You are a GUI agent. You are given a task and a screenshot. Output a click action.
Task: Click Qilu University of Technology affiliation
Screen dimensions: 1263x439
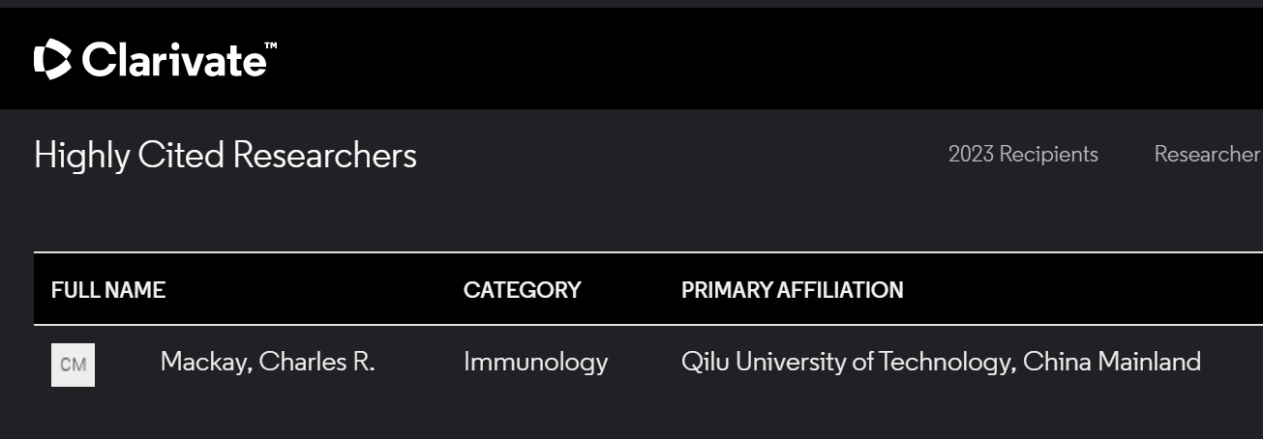tap(847, 363)
